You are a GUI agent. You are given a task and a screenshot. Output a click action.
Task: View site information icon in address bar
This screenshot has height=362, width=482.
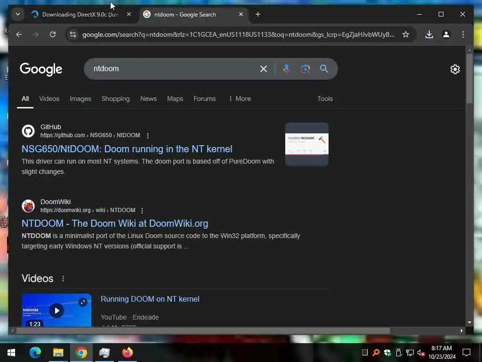73,34
